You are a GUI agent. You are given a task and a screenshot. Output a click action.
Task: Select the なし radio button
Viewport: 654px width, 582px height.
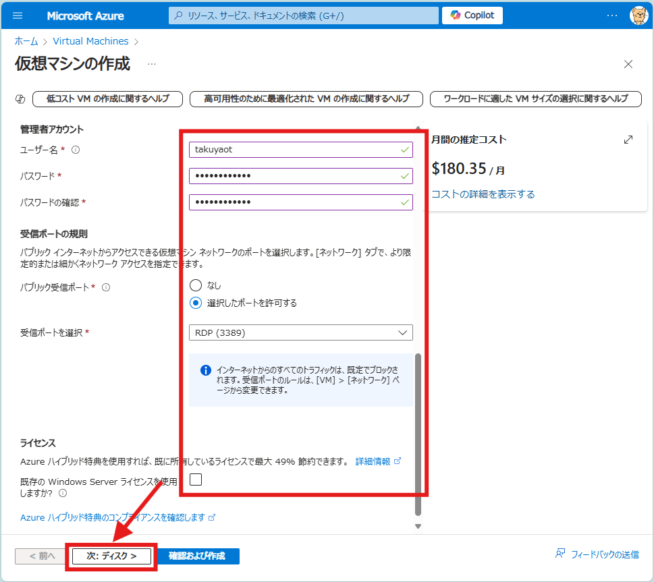coord(196,286)
